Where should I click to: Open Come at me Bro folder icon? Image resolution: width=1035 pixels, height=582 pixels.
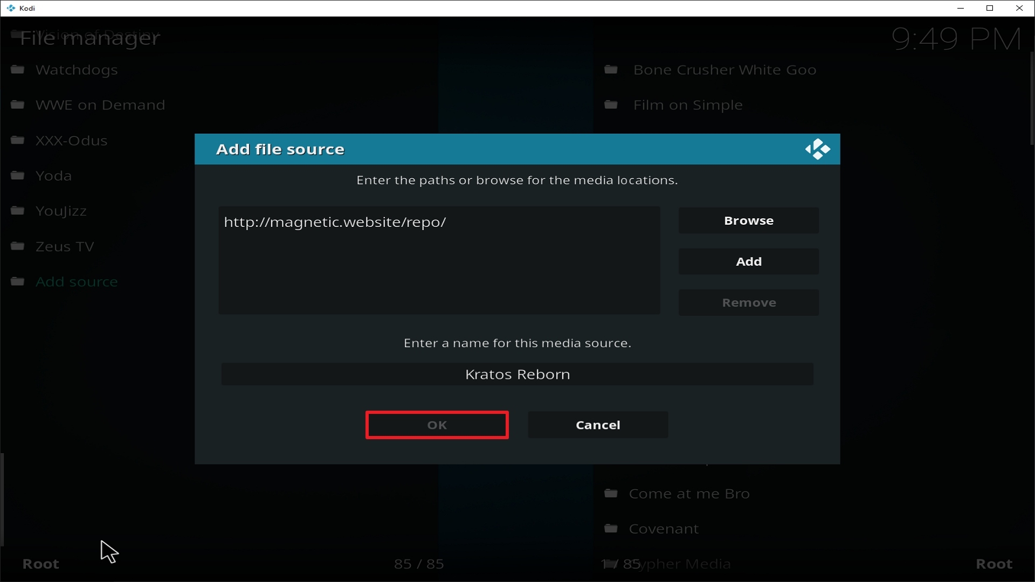coord(611,493)
